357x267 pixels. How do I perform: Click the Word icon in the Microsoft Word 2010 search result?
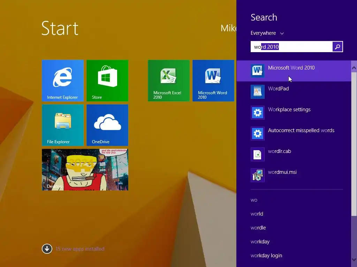pos(258,71)
